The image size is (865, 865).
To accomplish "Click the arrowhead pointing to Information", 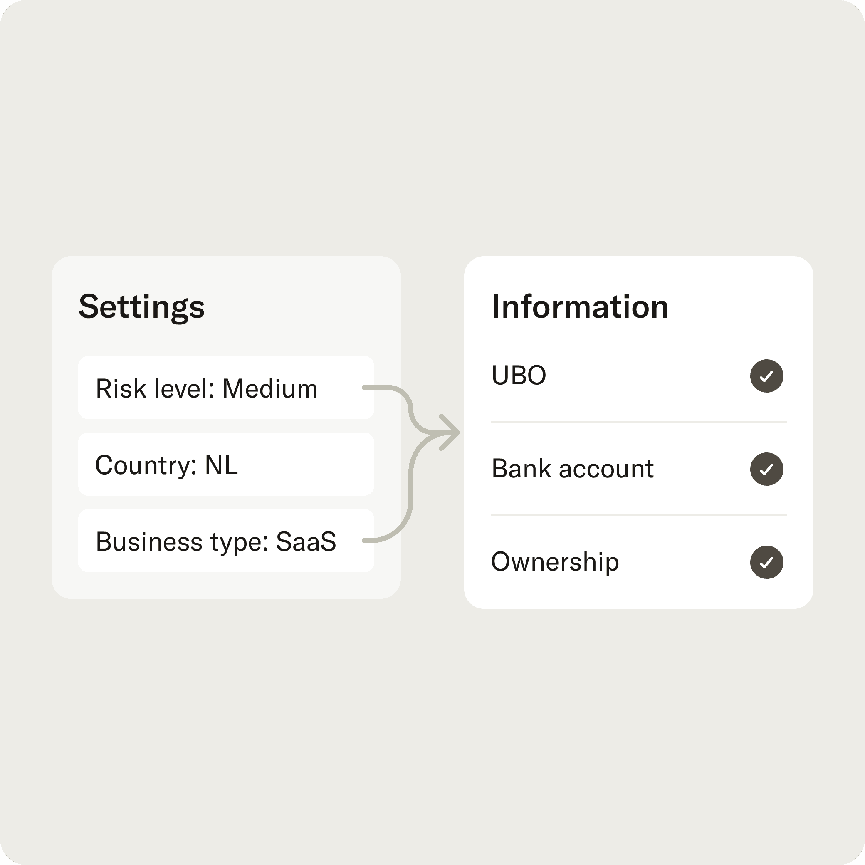I will pyautogui.click(x=450, y=432).
